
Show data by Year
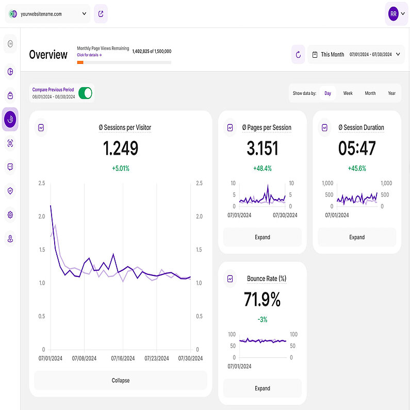click(391, 93)
